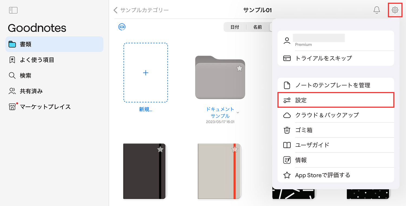The image size is (406, 206).
Task: Toggle favorite star on dark notebook
Action: 160,149
